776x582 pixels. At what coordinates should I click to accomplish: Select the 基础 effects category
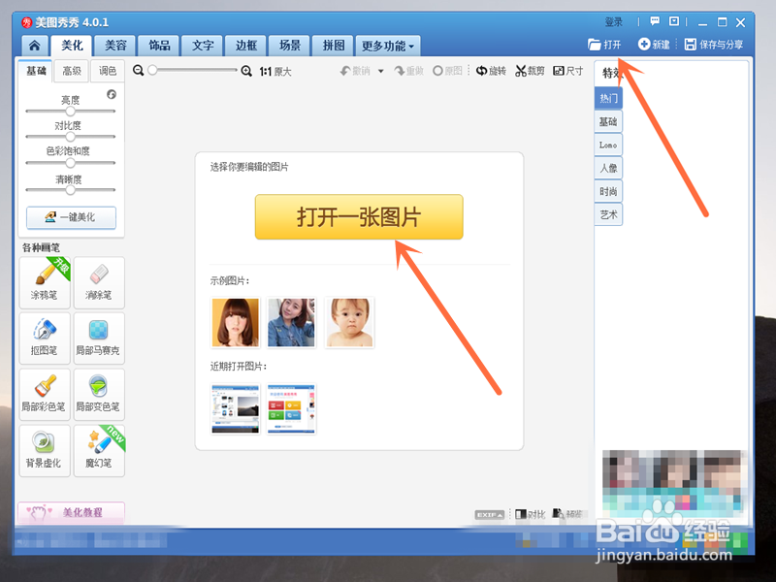coord(608,122)
